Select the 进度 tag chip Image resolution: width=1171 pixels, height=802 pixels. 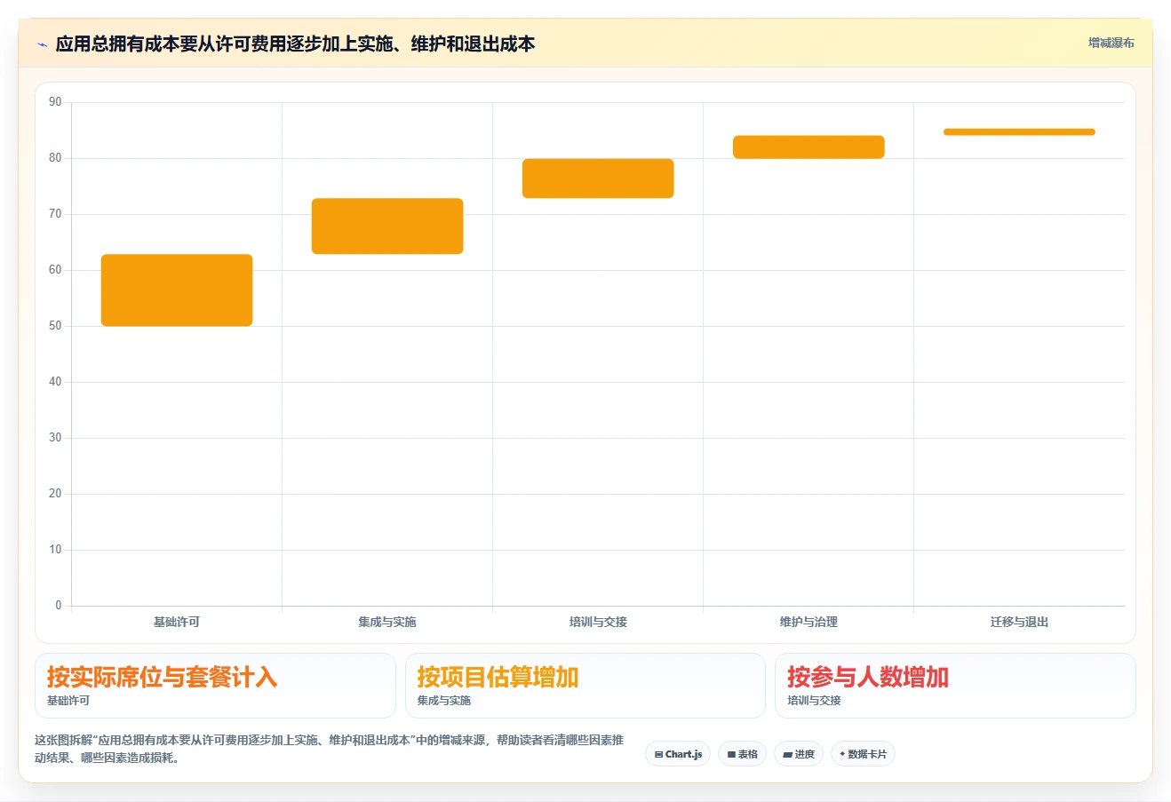click(x=799, y=754)
